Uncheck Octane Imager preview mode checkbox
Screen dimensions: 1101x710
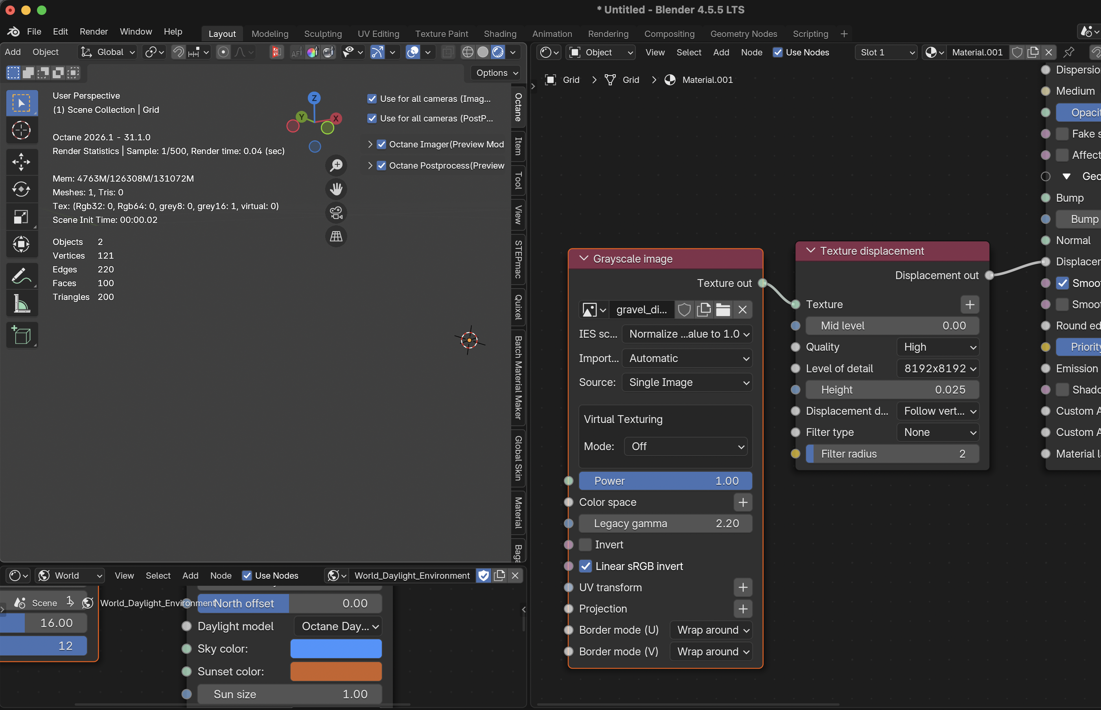click(381, 144)
